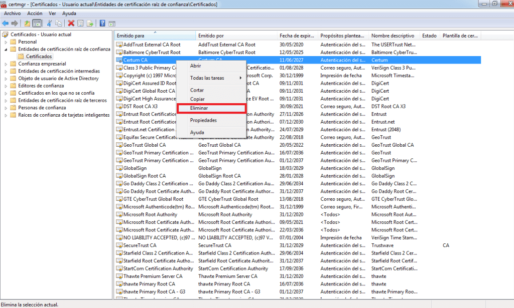The width and height of the screenshot is (514, 308).
Task: Click the blue Help question mark icon
Action: (x=102, y=23)
